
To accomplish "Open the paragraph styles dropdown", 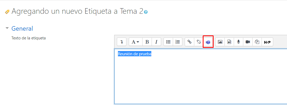I will tap(135, 42).
